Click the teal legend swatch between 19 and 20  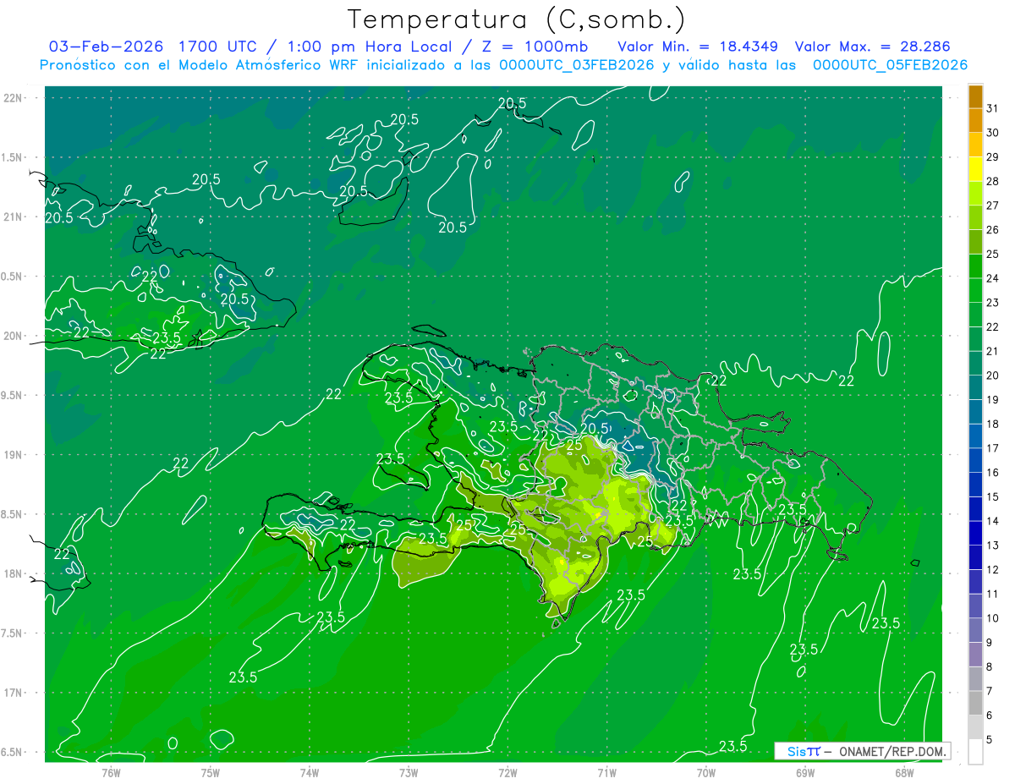point(975,387)
